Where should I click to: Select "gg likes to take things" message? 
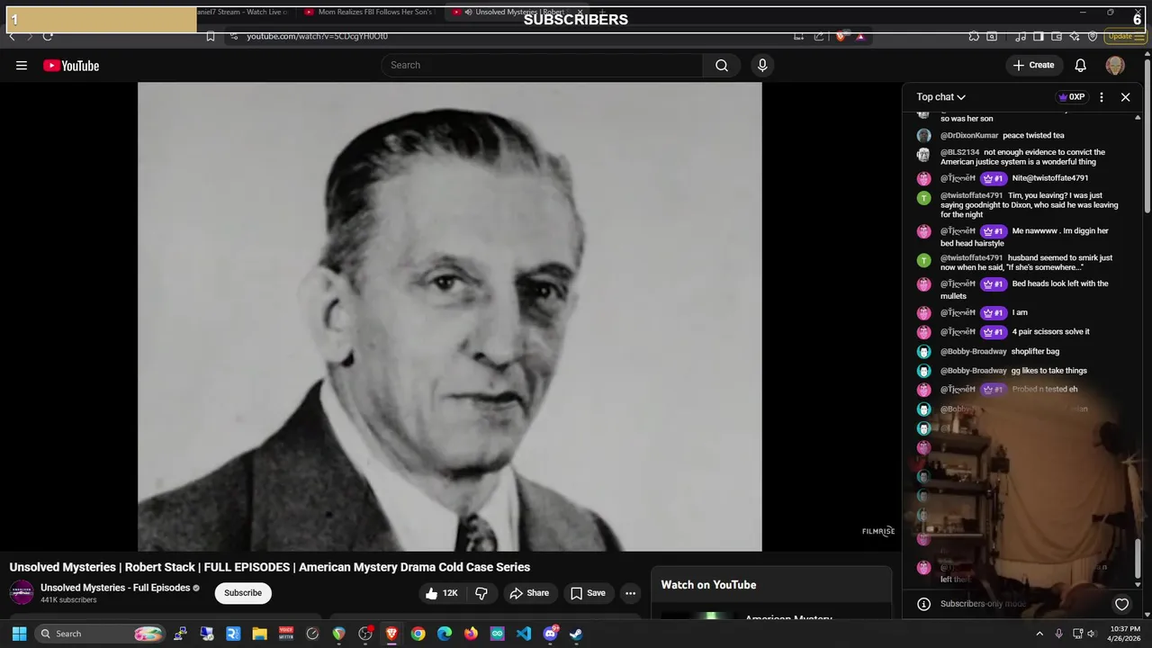1049,371
